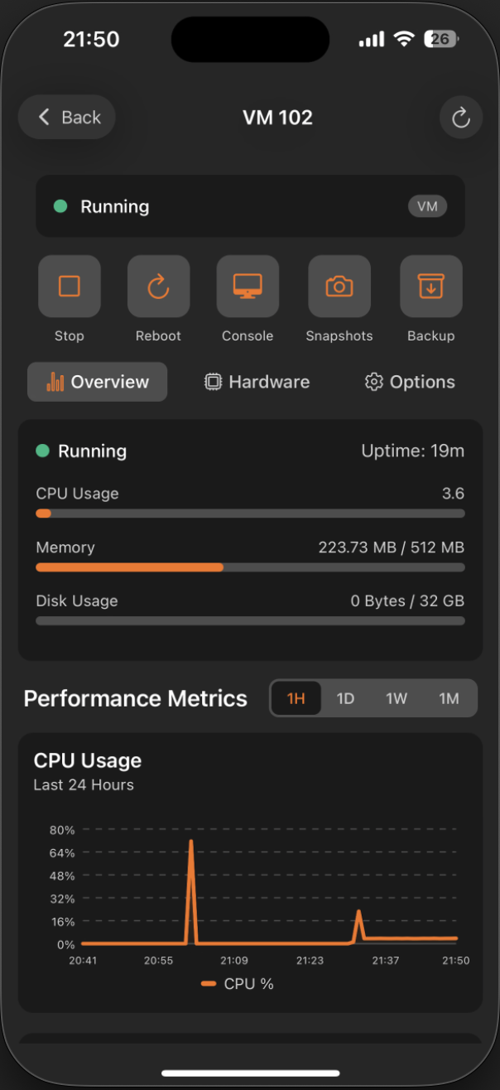Image resolution: width=500 pixels, height=1090 pixels.
Task: Tap the Wi-Fi indicator in the status bar
Action: [403, 38]
